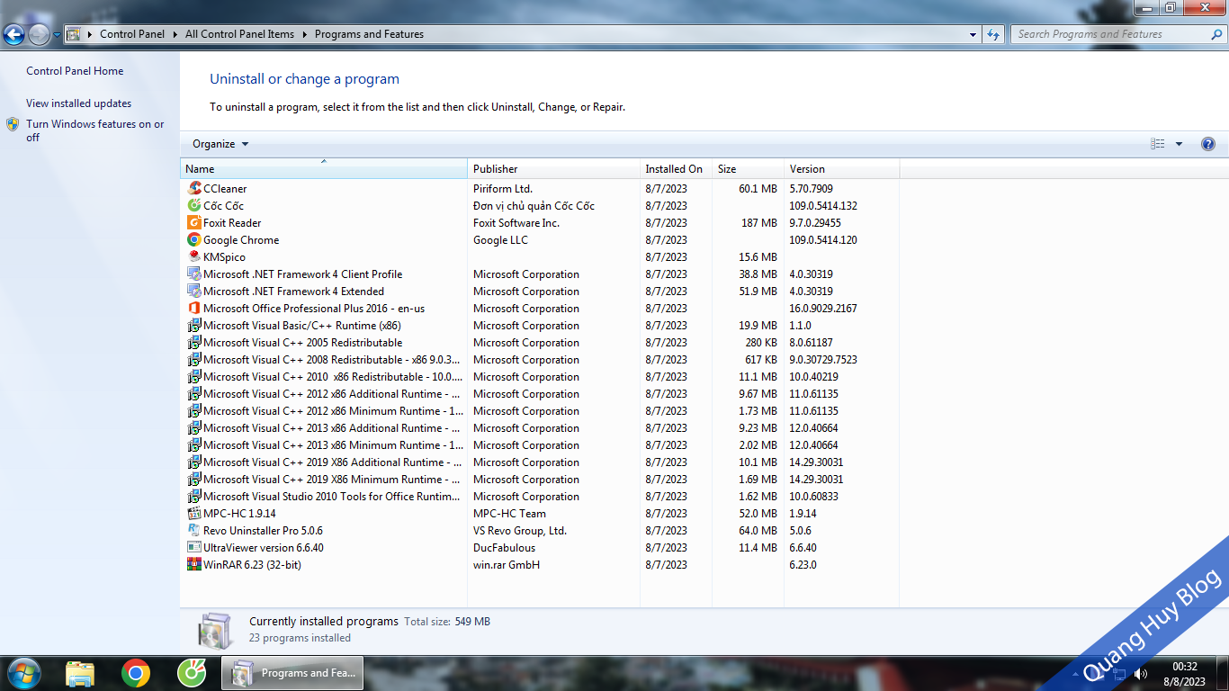Click the change view icon
The image size is (1229, 691).
(1158, 144)
